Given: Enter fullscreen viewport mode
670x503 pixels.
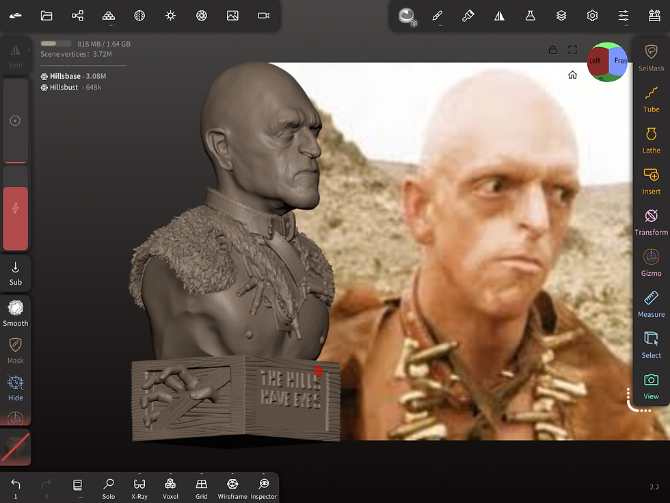Looking at the screenshot, I should 573,49.
